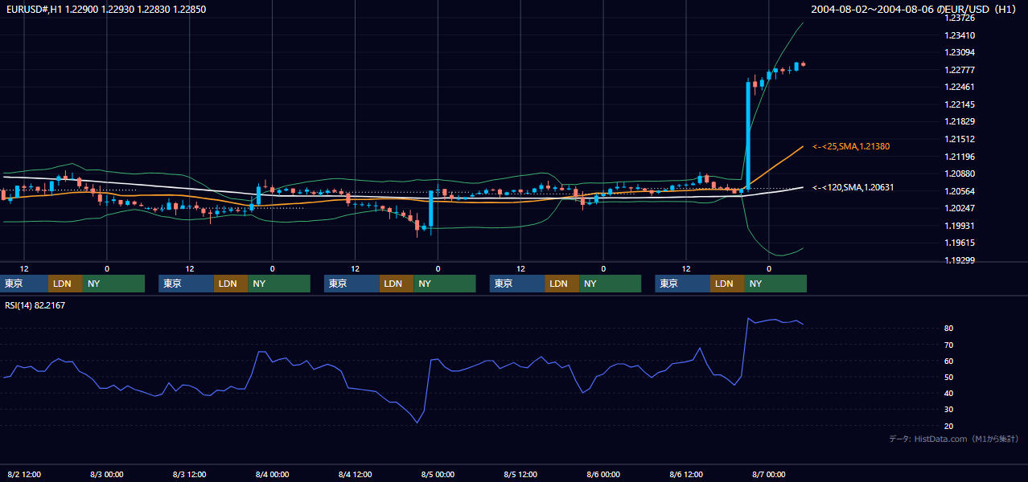
Task: Select price label 1.19931
Action: [959, 226]
